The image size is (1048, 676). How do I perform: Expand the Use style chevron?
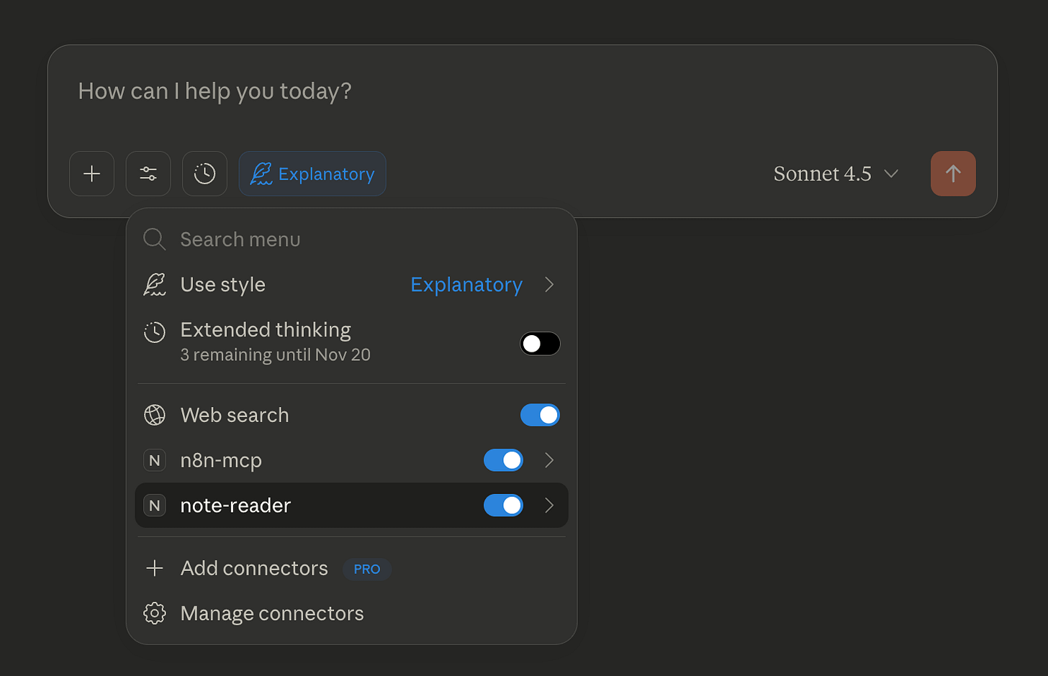(549, 285)
